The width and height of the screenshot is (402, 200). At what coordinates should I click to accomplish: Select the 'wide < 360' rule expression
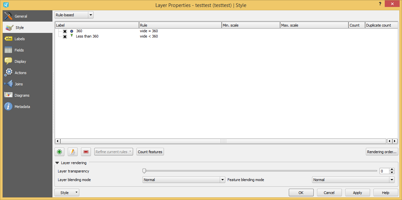coord(149,37)
